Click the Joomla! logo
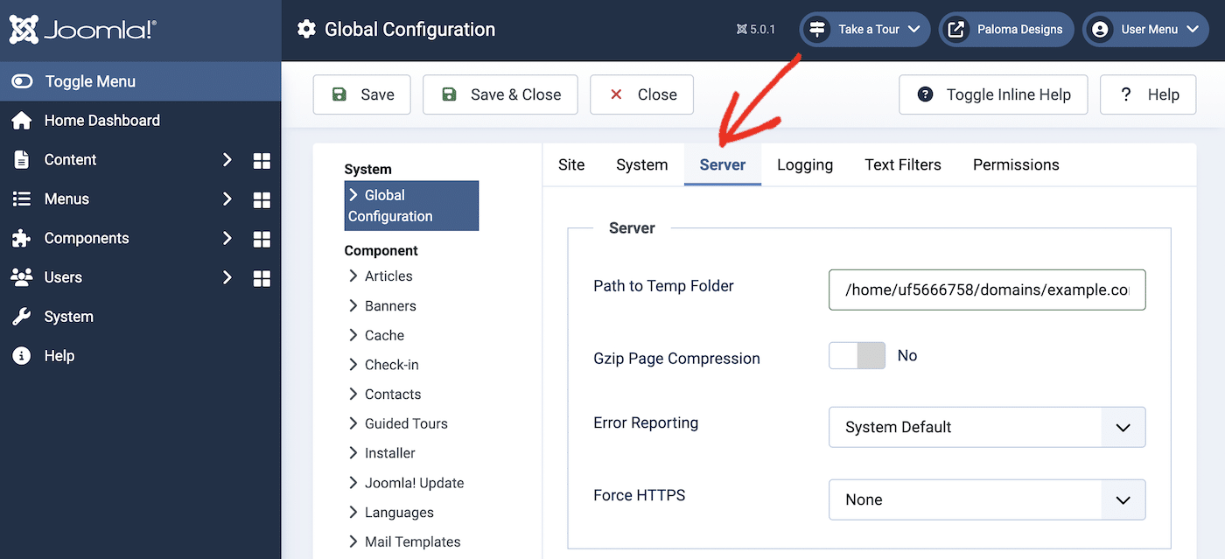This screenshot has width=1225, height=559. (82, 28)
